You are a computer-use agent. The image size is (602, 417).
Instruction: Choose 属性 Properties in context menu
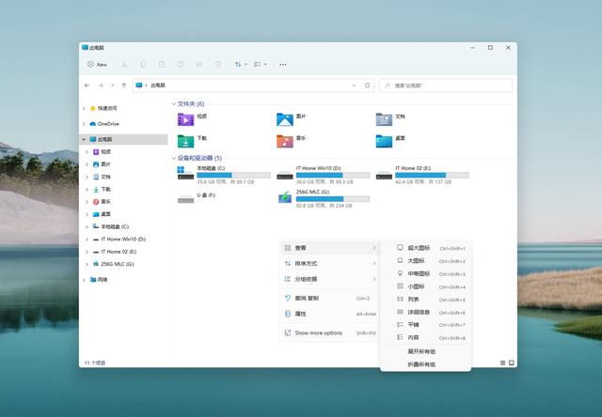coord(301,314)
